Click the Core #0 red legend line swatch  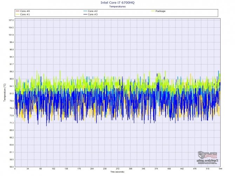point(18,11)
